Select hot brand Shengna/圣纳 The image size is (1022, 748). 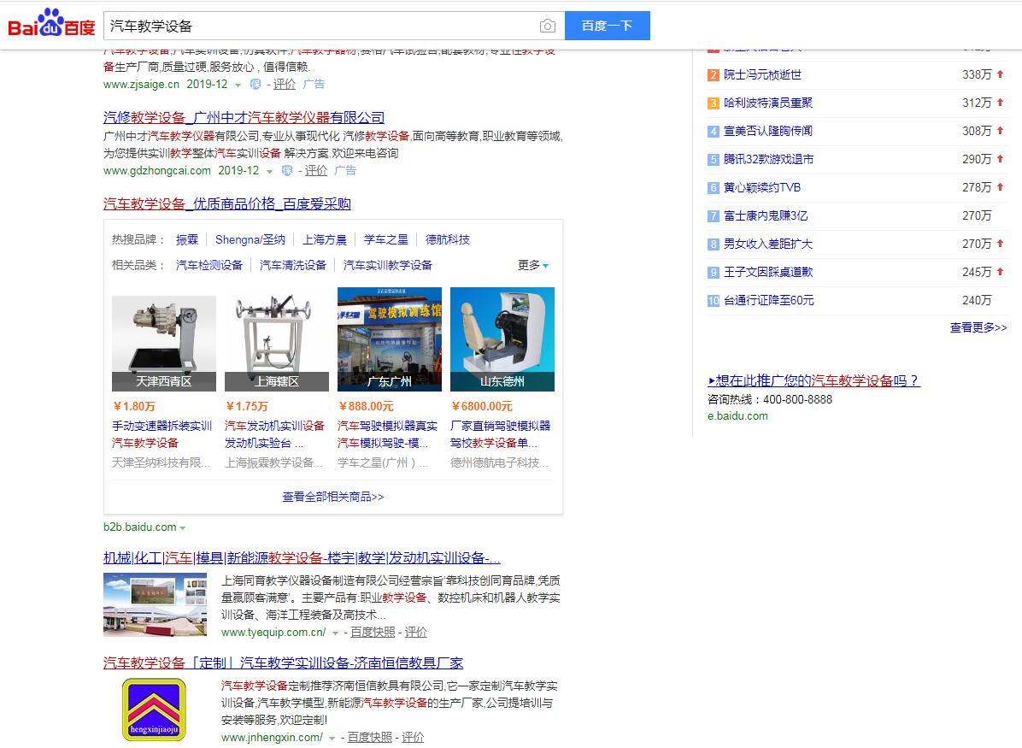pyautogui.click(x=250, y=239)
